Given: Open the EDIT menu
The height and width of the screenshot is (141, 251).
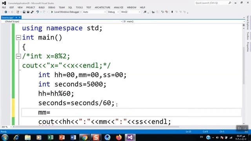Looking at the screenshot, I should (x=12, y=7).
